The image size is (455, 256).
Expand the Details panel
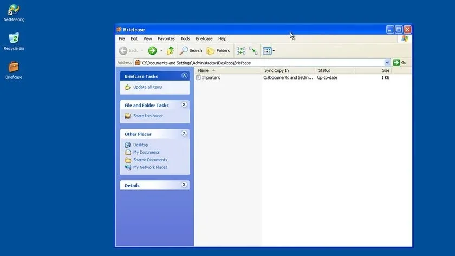pos(184,185)
